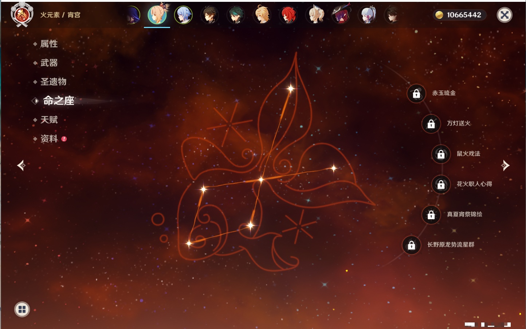This screenshot has width=526, height=329.
Task: Open the locked 赤玉琉金 constellation node
Action: 416,93
